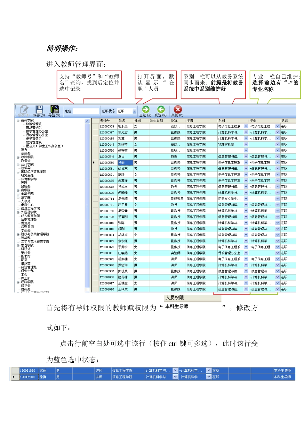Select 市场营销系 in department tree
The height and width of the screenshot is (431, 304).
coord(34,128)
